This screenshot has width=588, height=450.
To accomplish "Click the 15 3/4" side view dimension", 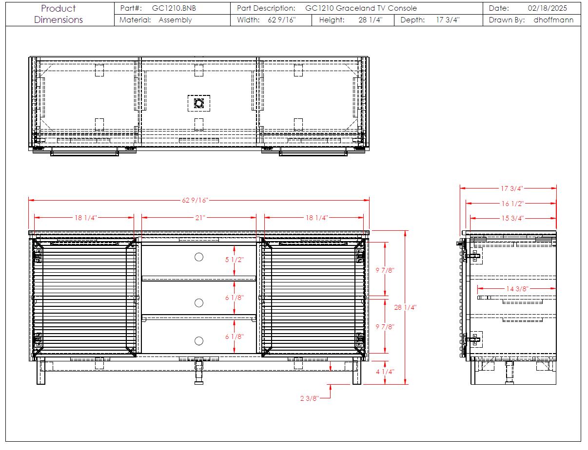I will tap(512, 218).
